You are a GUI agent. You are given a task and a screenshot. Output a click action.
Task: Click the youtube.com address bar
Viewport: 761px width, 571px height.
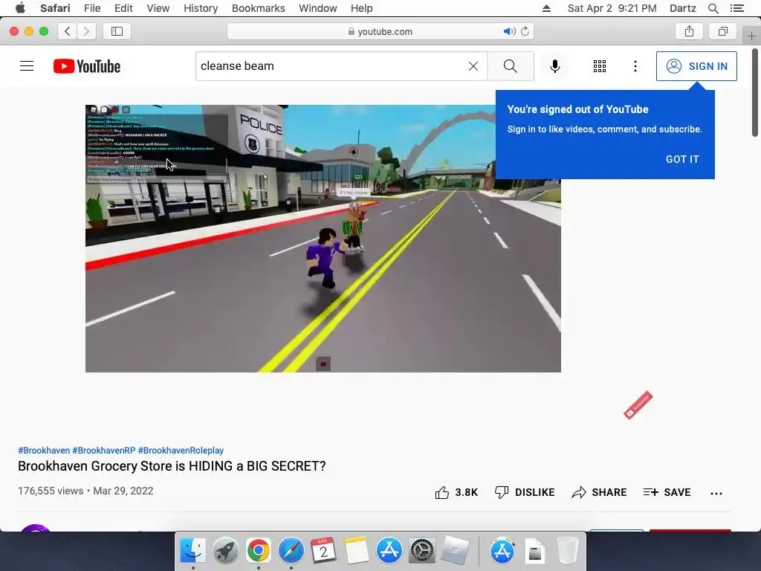pos(380,31)
